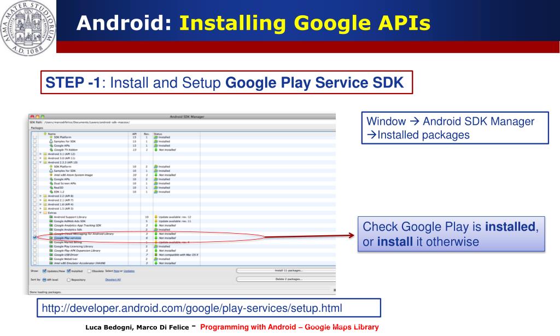Click the SDK Path field

pos(189,122)
